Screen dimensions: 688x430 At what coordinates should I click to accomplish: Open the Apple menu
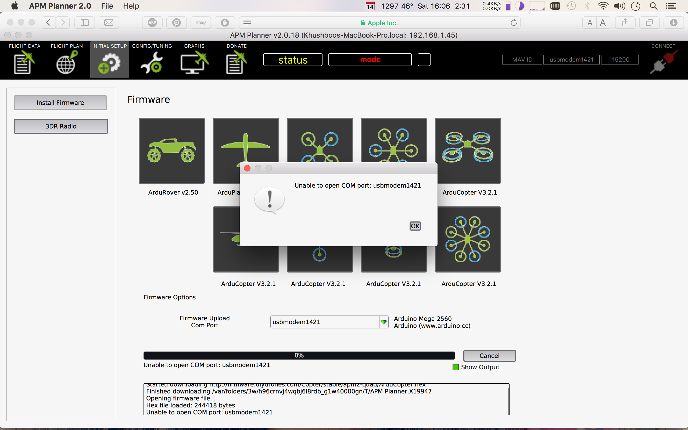click(15, 6)
